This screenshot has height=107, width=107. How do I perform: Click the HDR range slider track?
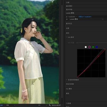point(92,43)
